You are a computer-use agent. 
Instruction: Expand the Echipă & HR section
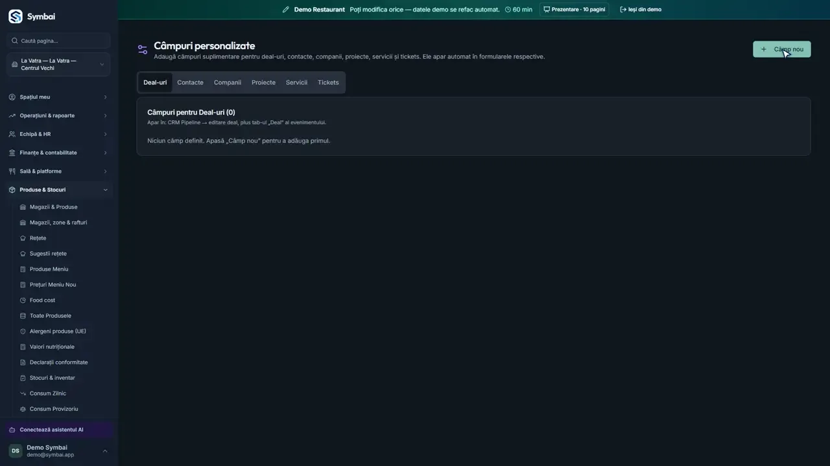click(58, 134)
